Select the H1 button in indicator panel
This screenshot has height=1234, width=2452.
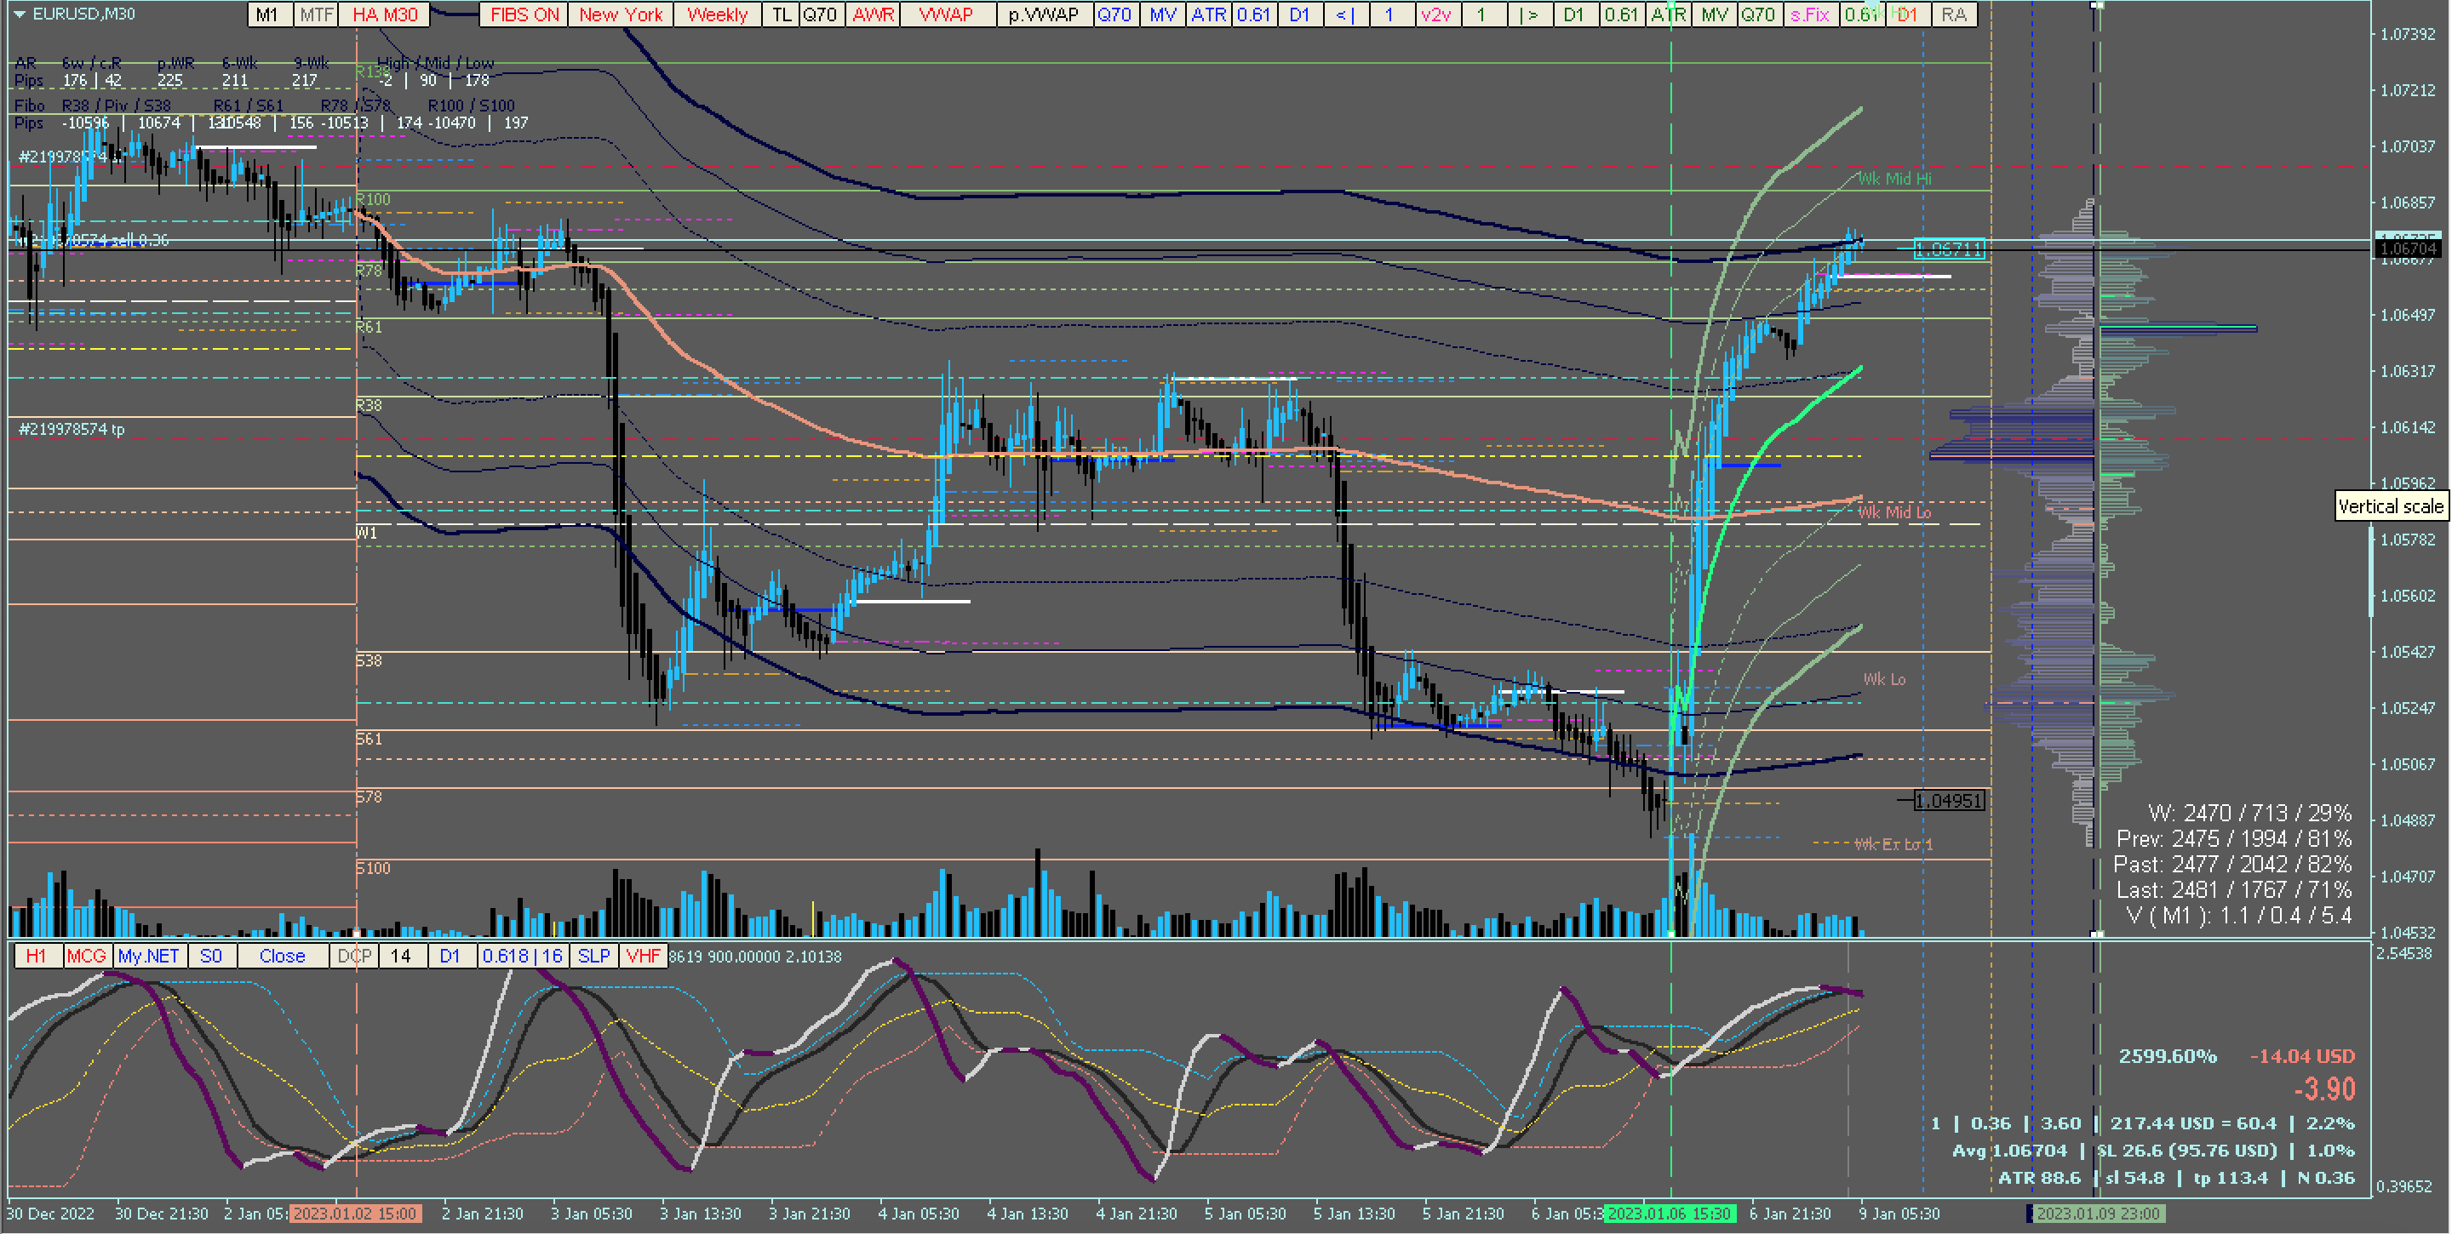coord(36,957)
